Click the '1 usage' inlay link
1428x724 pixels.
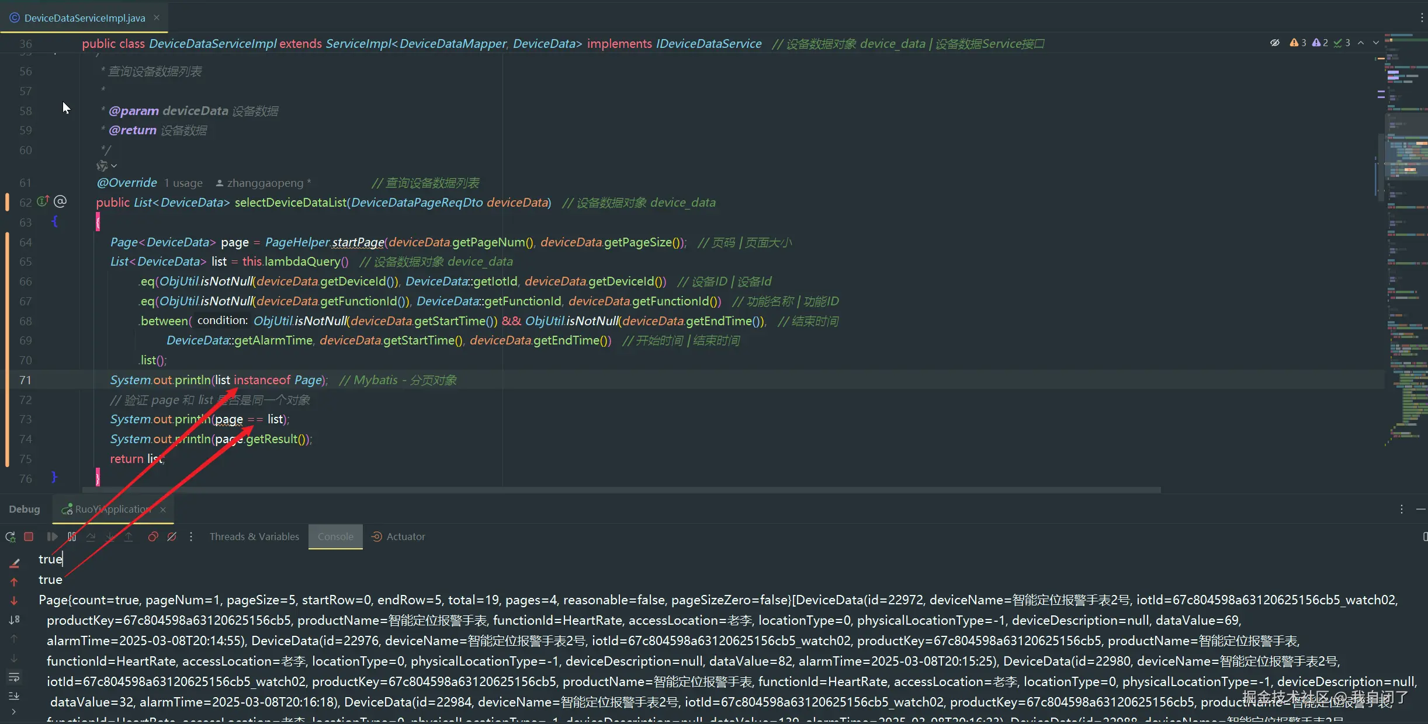183,183
